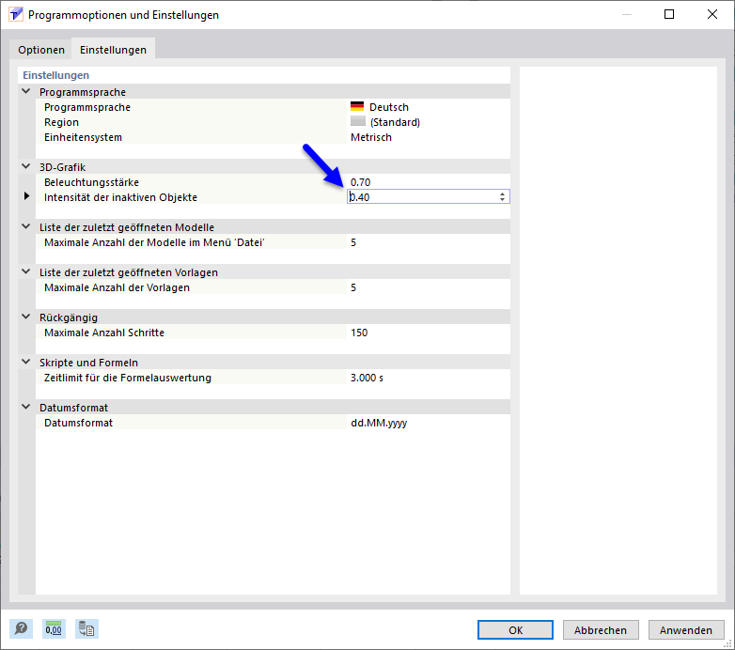Viewport: 735px width, 650px height.
Task: Close the Programmoptionen dialog
Action: pos(712,14)
